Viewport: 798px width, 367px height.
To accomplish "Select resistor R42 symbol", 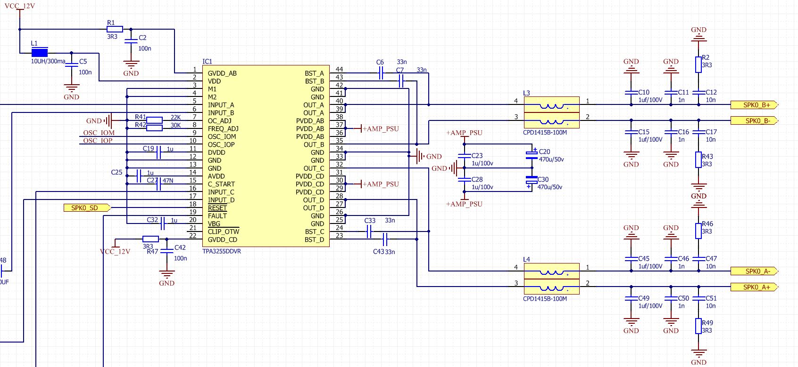I will point(154,128).
